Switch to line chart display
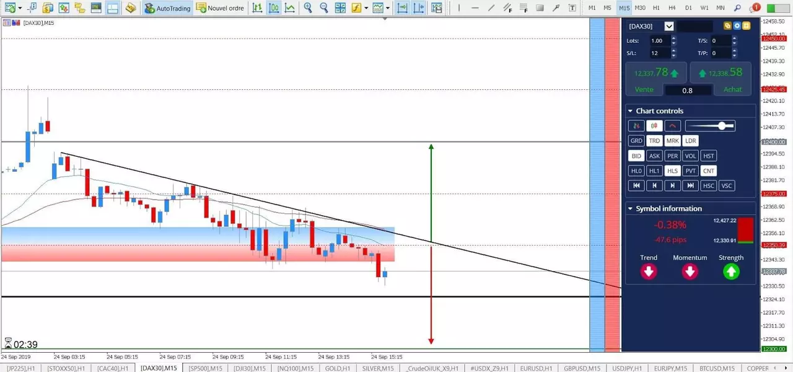 point(289,8)
